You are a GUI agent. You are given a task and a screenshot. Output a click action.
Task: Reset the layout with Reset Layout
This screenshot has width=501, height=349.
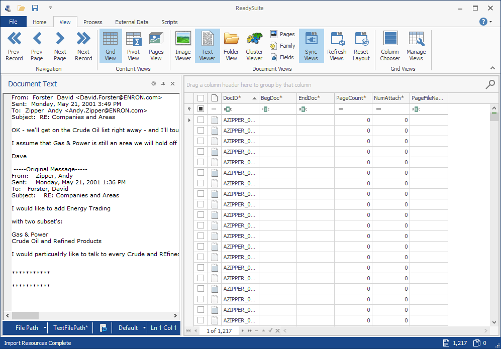[x=361, y=46]
